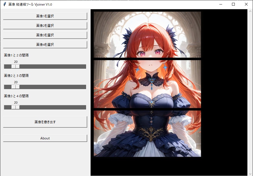Click the value 20 above the first slider
The width and height of the screenshot is (253, 176).
16,62
